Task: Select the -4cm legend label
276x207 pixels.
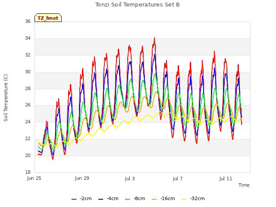Action: point(113,198)
